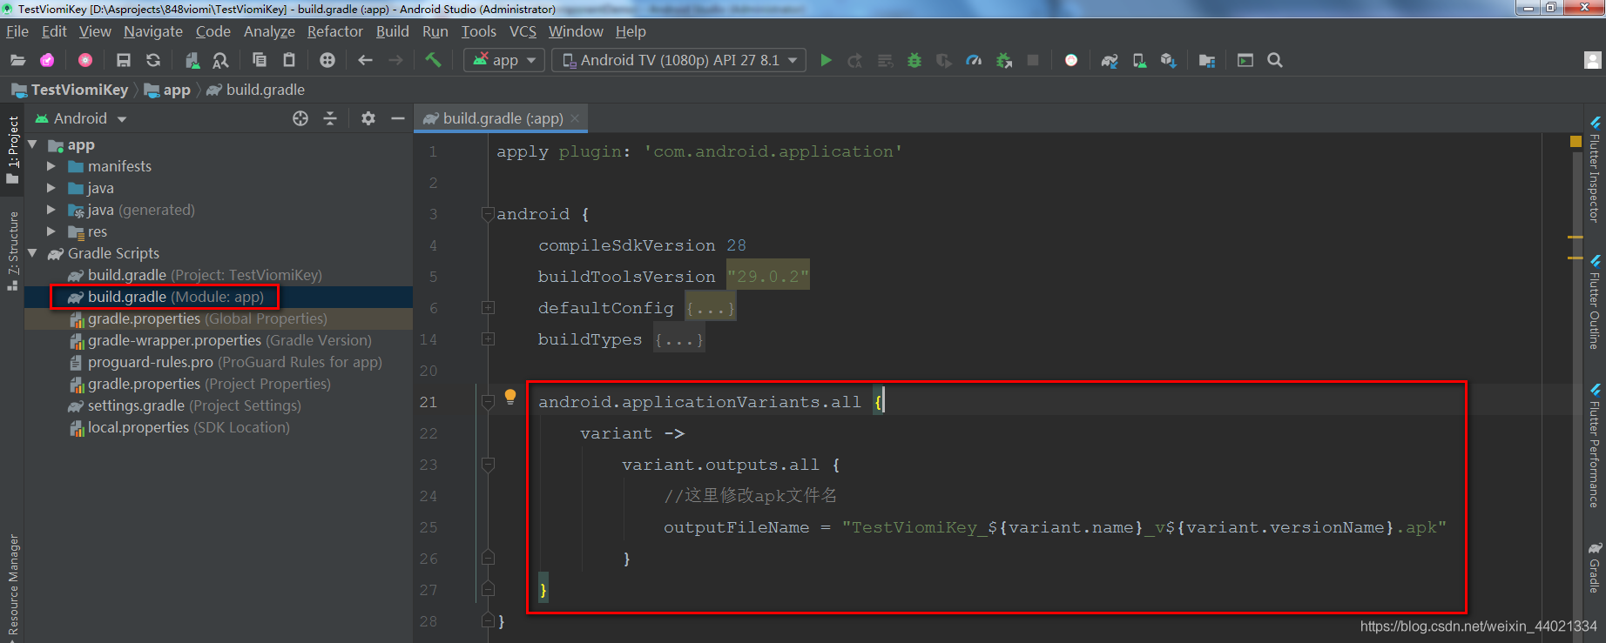Go forward with the right arrow icon

click(395, 60)
